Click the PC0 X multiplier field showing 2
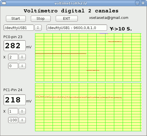 [13, 57]
